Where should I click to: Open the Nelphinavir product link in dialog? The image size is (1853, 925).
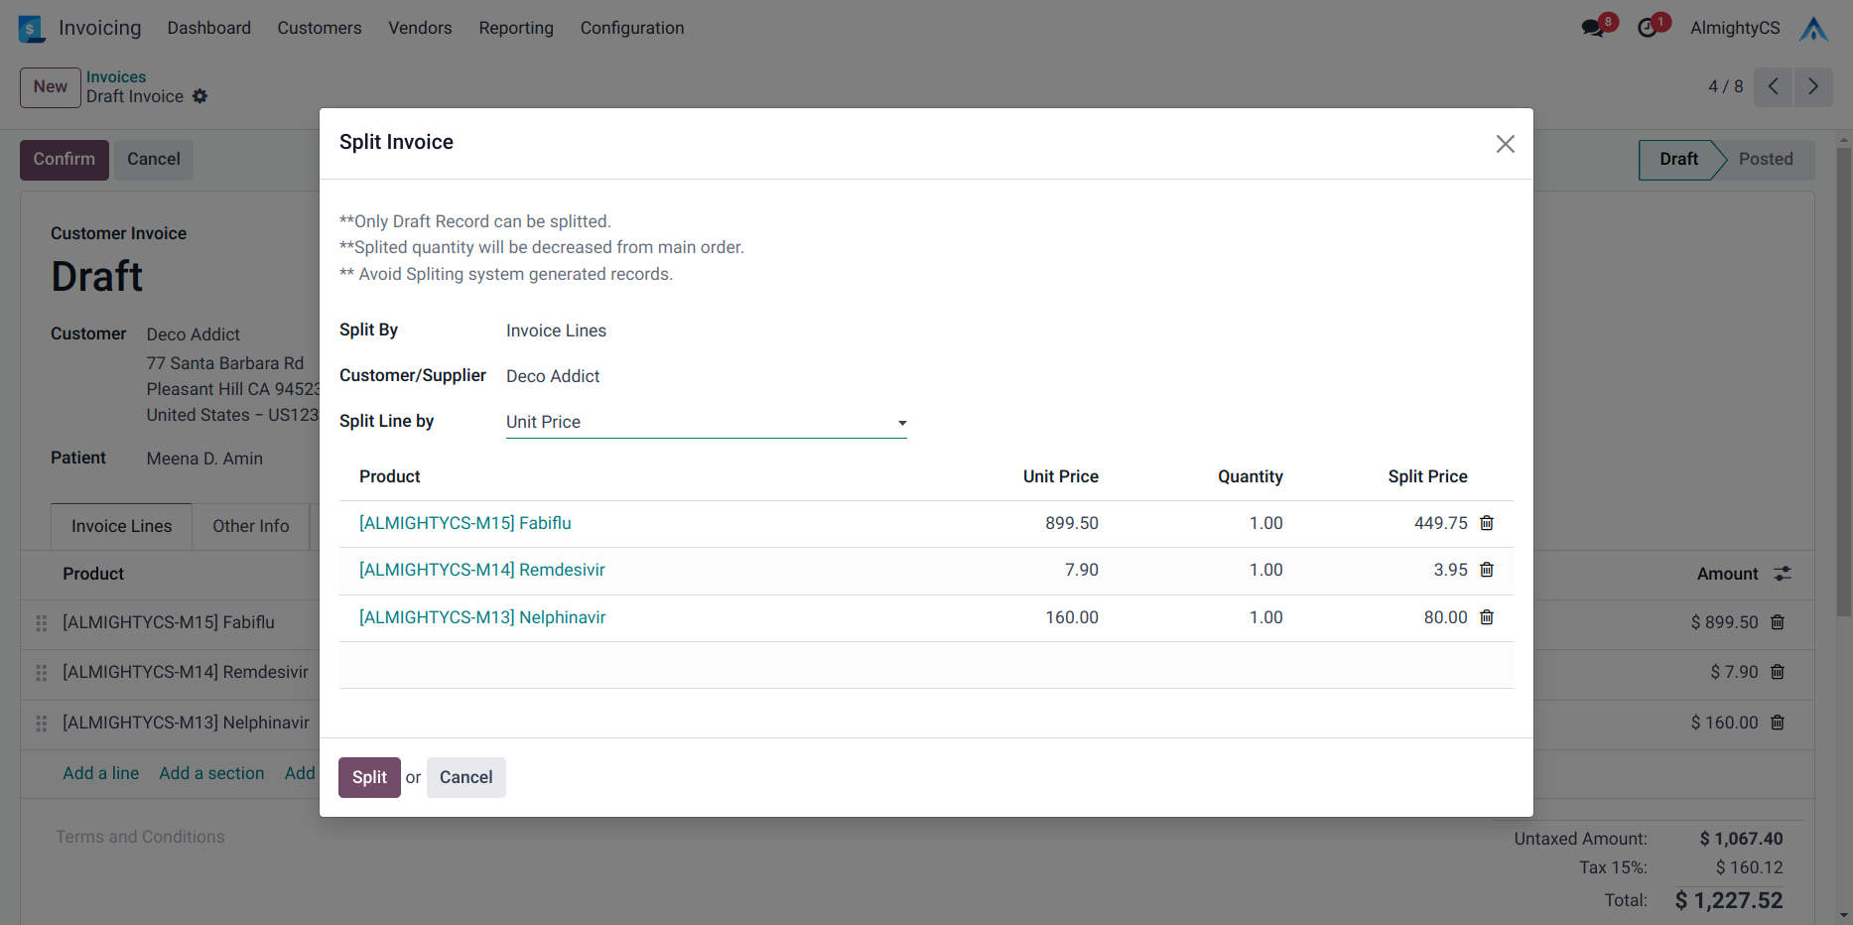click(481, 617)
